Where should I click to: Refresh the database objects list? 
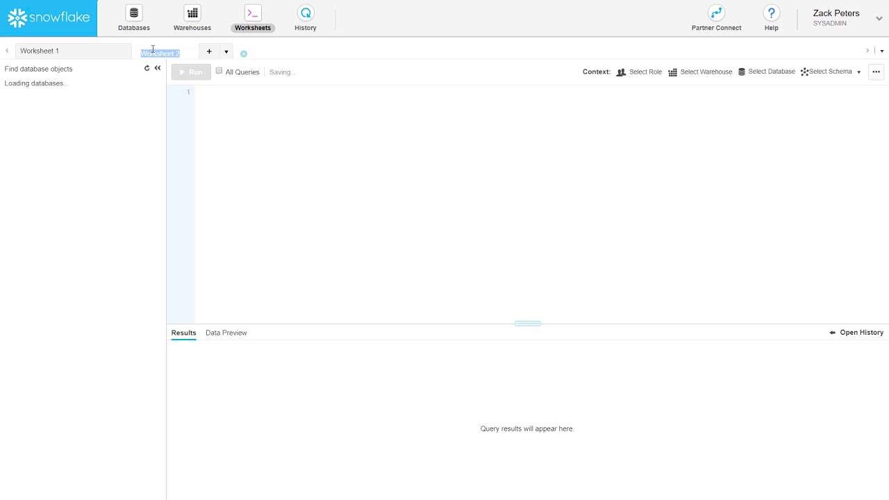pyautogui.click(x=147, y=68)
